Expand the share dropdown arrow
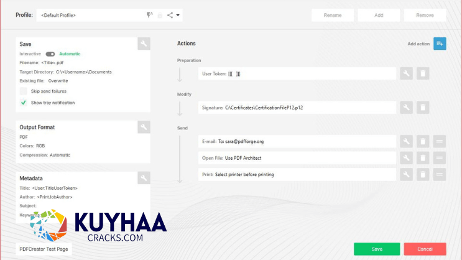Screen dimensions: 462x260 pos(178,15)
